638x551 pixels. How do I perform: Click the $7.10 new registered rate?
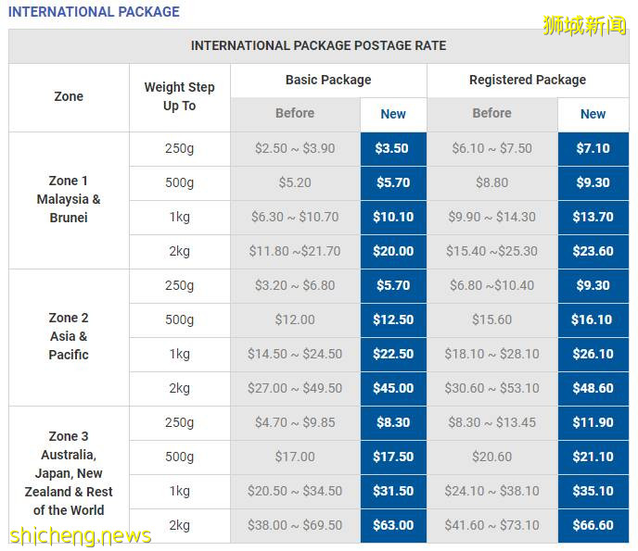point(593,148)
